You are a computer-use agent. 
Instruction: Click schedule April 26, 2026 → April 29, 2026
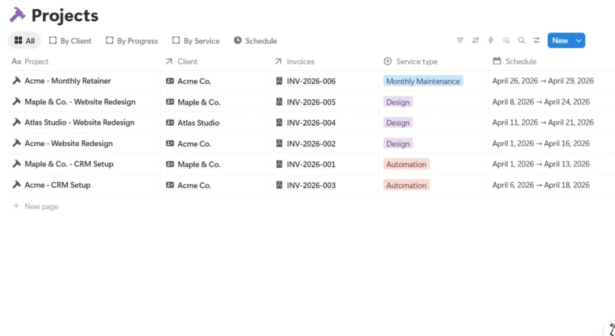click(x=543, y=81)
